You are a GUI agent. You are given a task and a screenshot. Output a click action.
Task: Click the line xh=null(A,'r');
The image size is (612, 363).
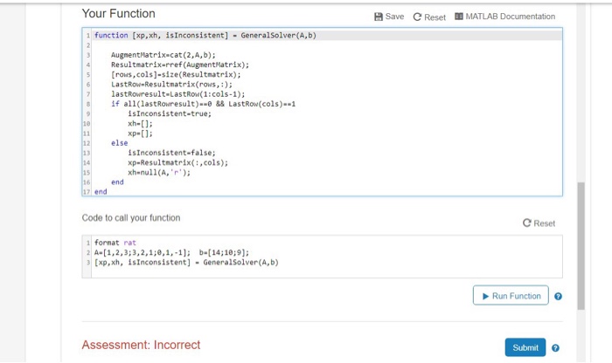(x=159, y=172)
